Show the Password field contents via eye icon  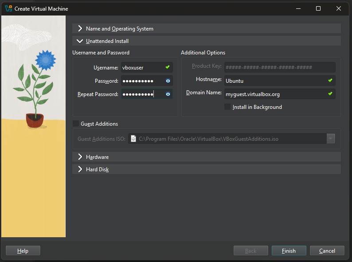[168, 81]
